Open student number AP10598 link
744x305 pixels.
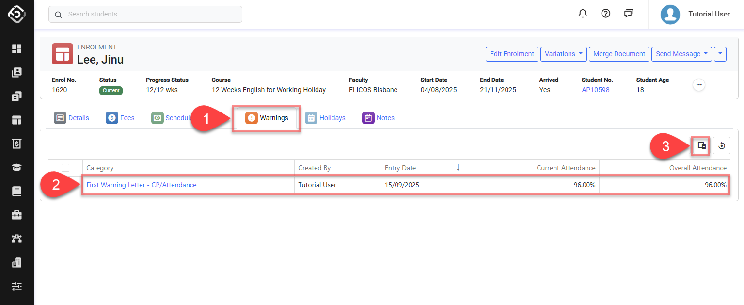tap(595, 90)
